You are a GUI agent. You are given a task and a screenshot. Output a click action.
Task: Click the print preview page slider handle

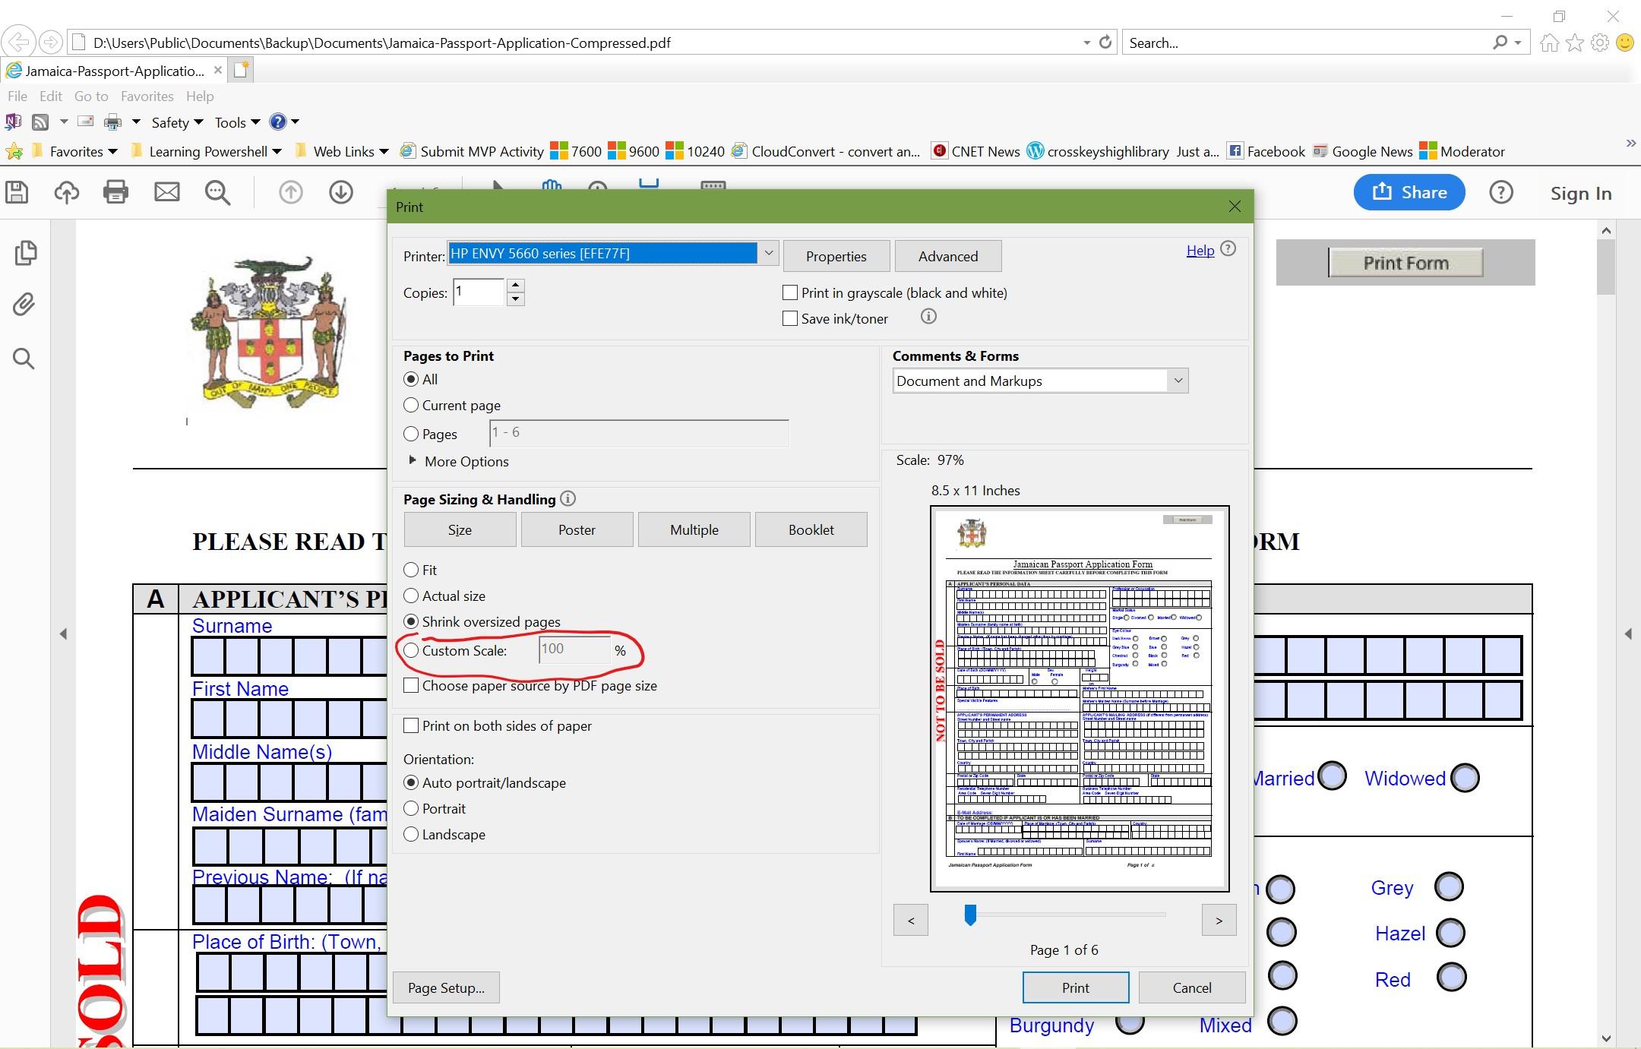[970, 915]
